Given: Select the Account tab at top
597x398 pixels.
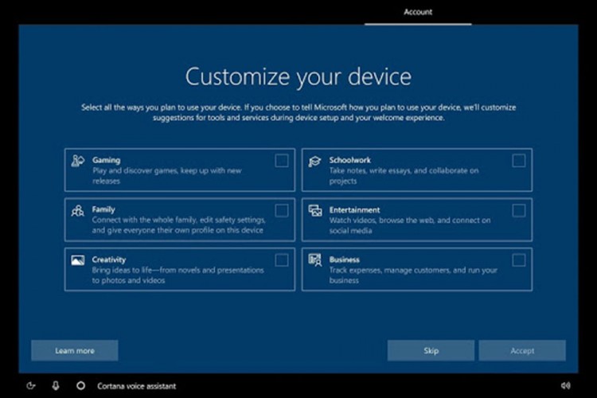Looking at the screenshot, I should click(418, 12).
